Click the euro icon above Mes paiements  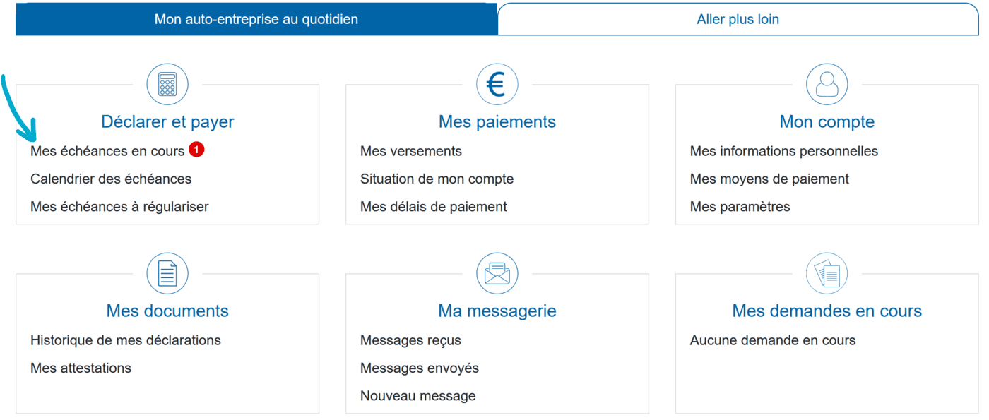pyautogui.click(x=497, y=83)
